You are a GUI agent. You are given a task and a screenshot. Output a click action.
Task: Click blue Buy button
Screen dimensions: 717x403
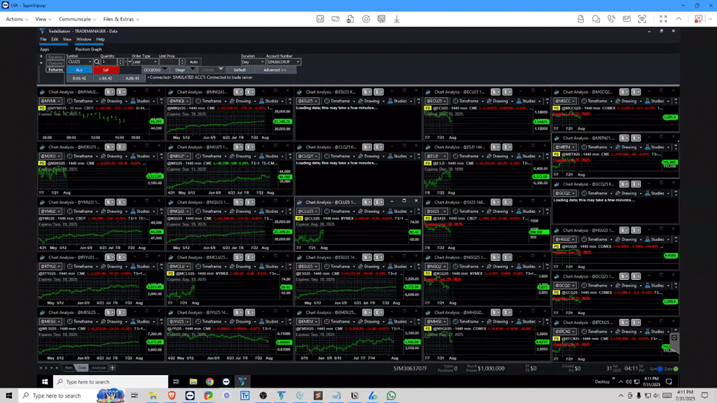coord(79,70)
